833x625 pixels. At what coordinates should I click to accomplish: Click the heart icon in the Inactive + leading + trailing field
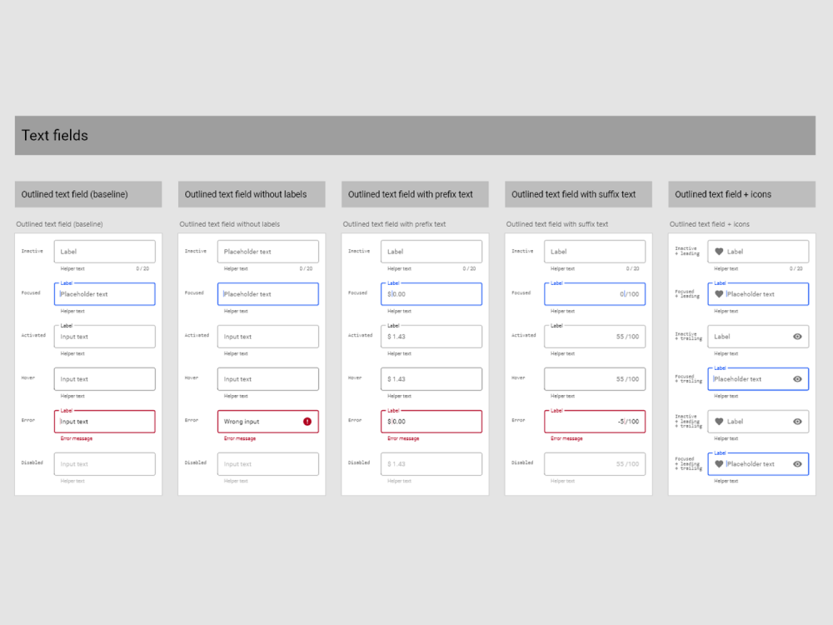click(x=719, y=421)
